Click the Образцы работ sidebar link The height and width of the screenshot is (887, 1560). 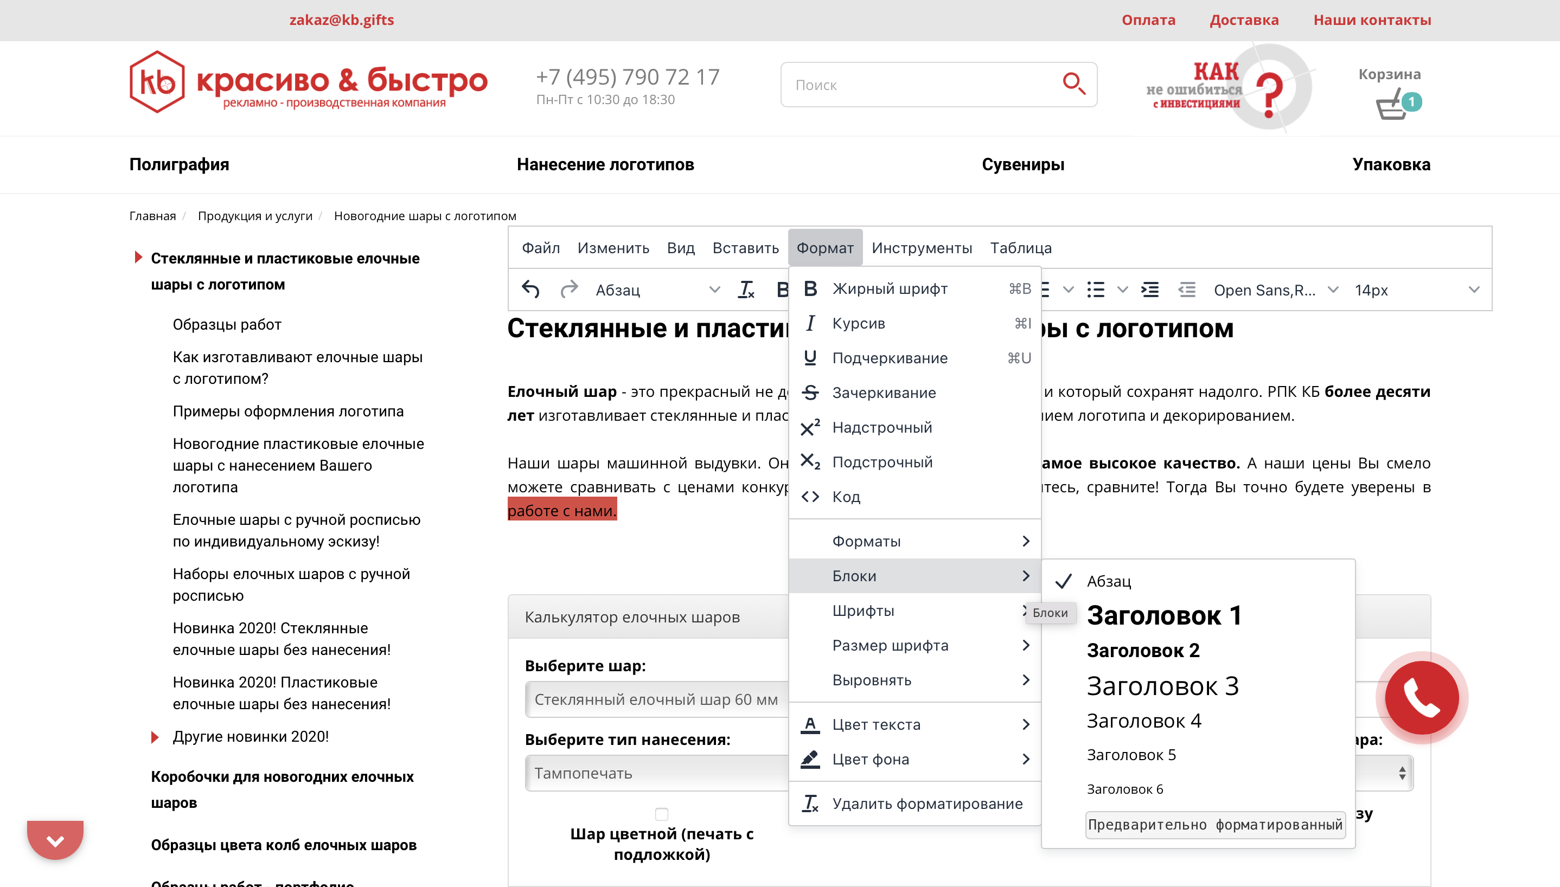tap(227, 325)
